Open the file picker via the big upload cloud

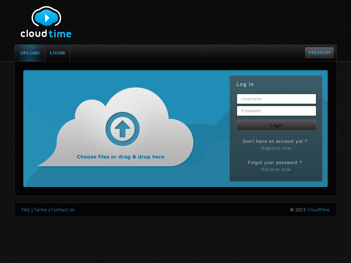[123, 128]
